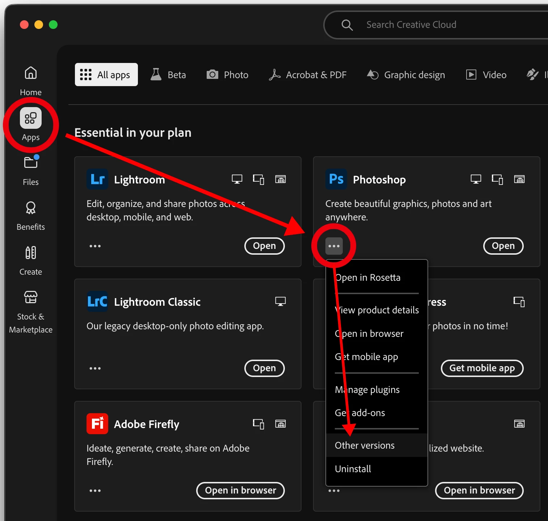Screen dimensions: 548x521
Task: Switch to the Graphic design tab
Action: click(x=406, y=75)
